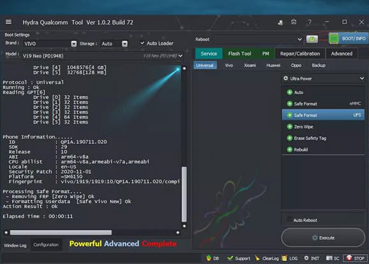Image resolution: width=369 pixels, height=264 pixels.
Task: Click the home icon in title bar
Action: pos(294,22)
